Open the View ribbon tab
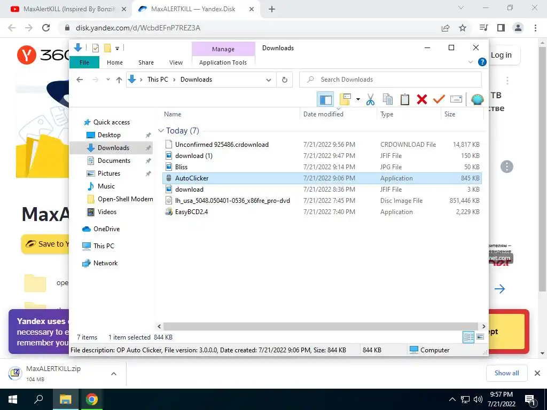This screenshot has width=547, height=410. coord(176,62)
